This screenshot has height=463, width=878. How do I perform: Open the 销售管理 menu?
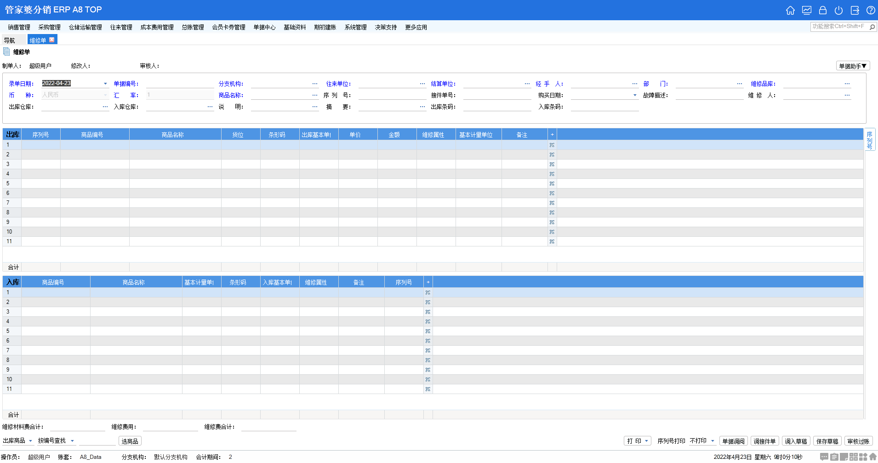(x=19, y=28)
